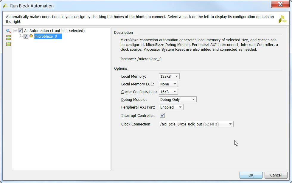The height and width of the screenshot is (183, 292).
Task: Click the collapse all icon in left sidebar
Action: (x=8, y=37)
